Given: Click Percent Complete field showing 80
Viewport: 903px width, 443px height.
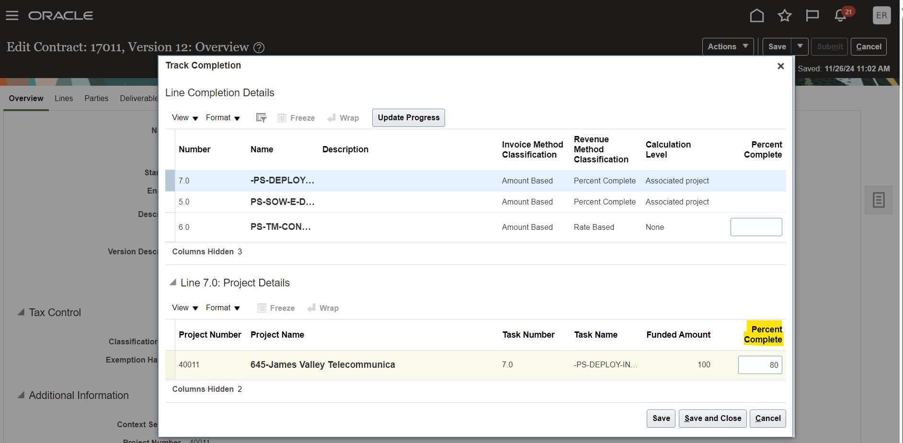Looking at the screenshot, I should pyautogui.click(x=760, y=365).
